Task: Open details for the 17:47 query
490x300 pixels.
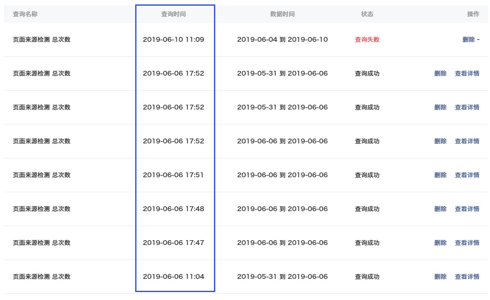Action: click(x=467, y=243)
